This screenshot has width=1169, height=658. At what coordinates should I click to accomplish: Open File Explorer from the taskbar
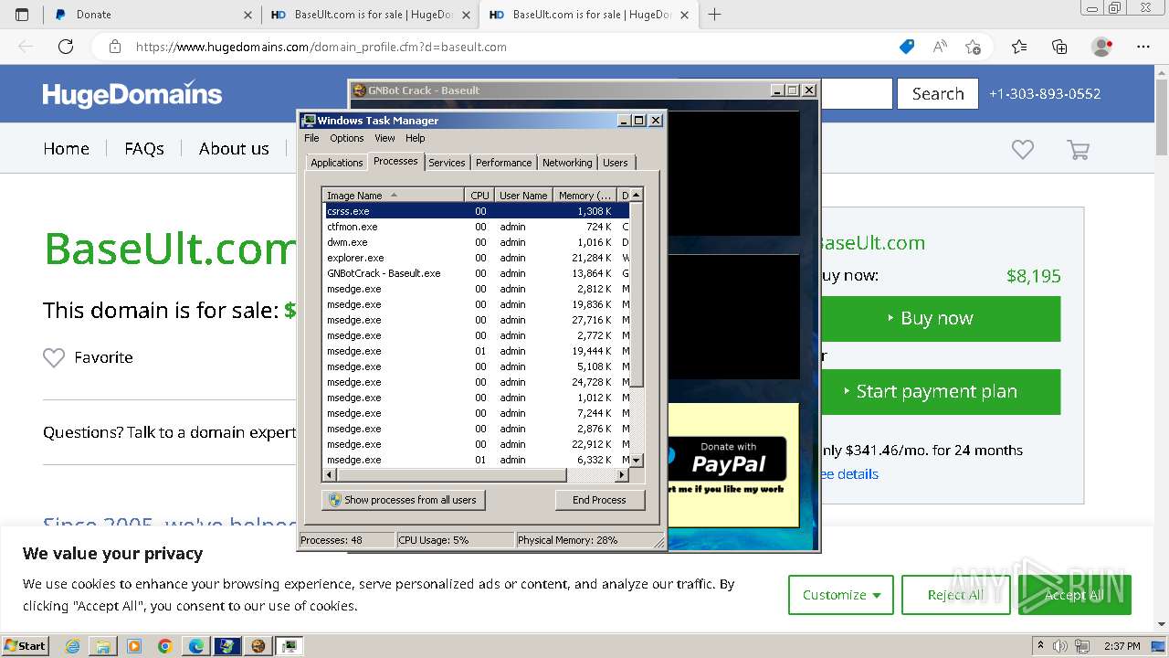tap(103, 646)
